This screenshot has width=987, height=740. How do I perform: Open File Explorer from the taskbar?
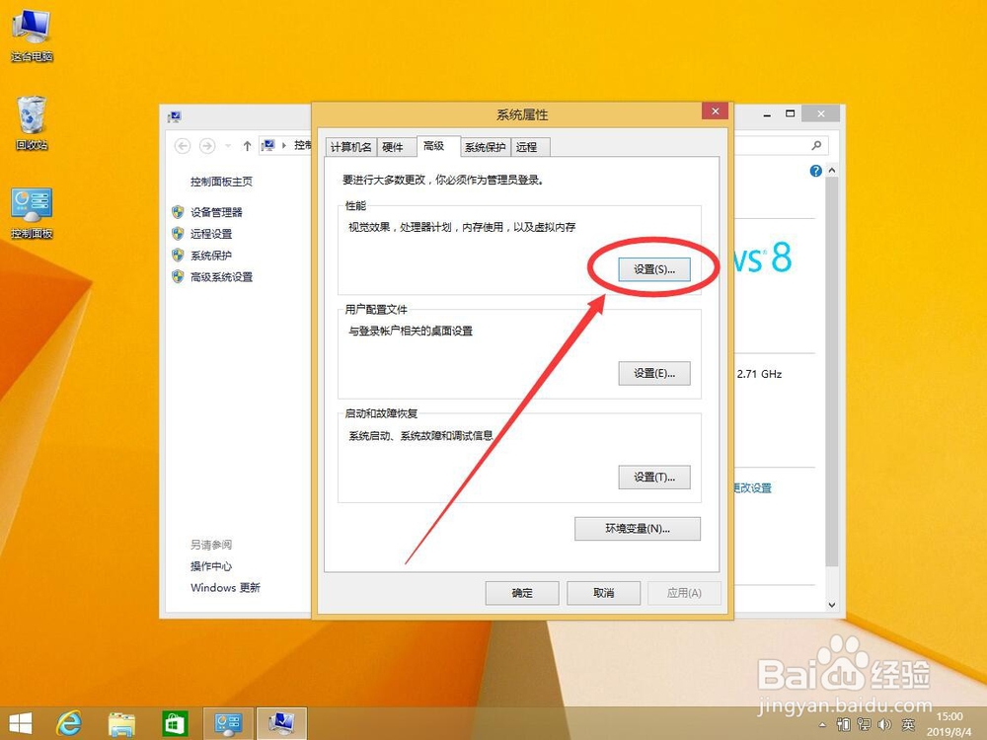point(120,722)
